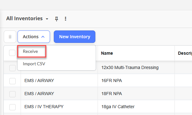Click the New Inventory button

tap(74, 37)
